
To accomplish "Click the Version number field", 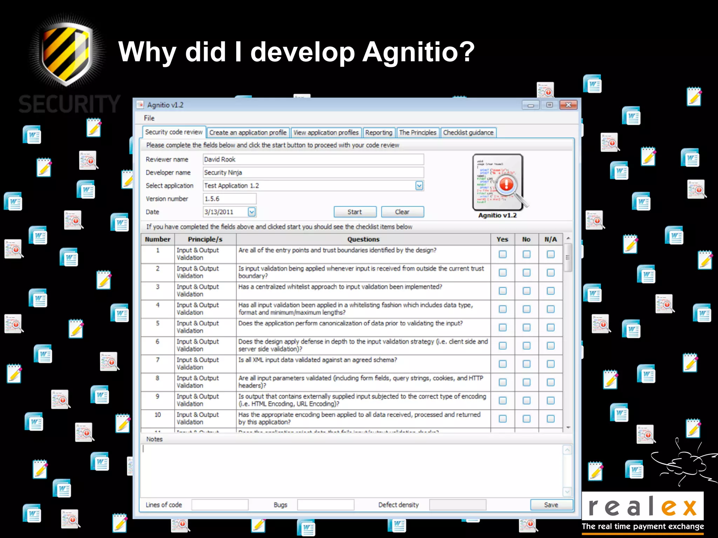I will click(230, 199).
